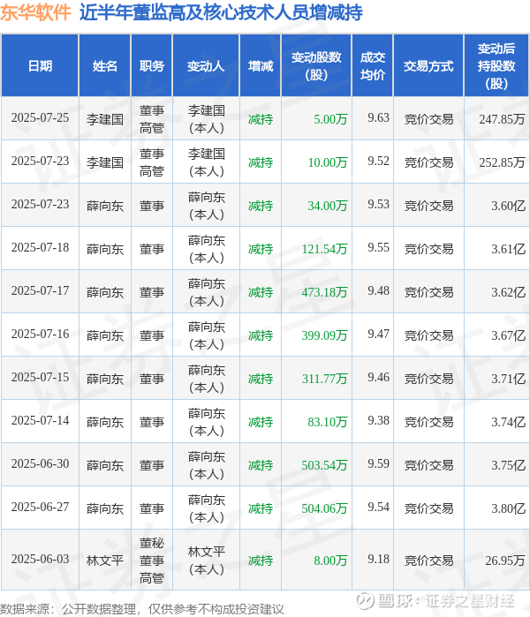Click the 34.00万 shares value
Screen dimensions: 530x617
(x=328, y=206)
